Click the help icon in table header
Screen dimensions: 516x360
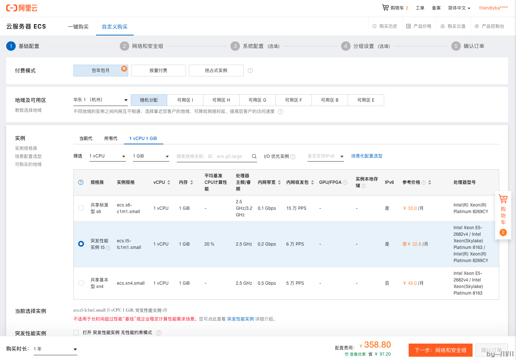point(81,182)
